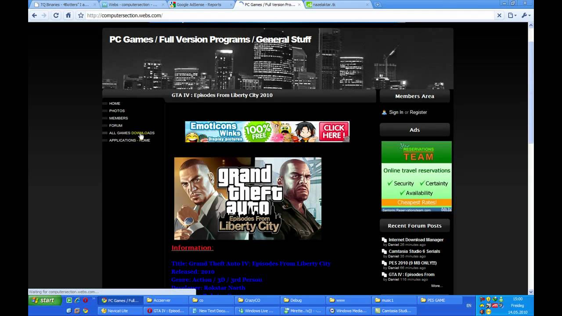Open music1 folder in taskbar
The image size is (562, 316).
[x=394, y=301]
